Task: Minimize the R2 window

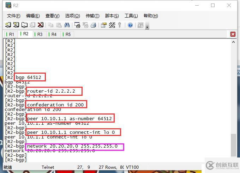Action: point(197,6)
